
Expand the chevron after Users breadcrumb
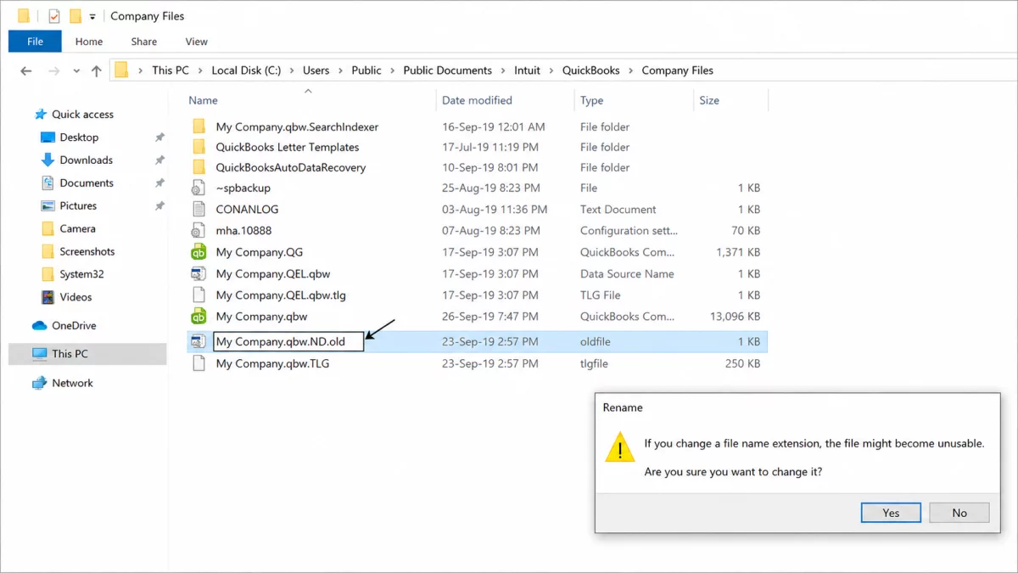click(341, 70)
